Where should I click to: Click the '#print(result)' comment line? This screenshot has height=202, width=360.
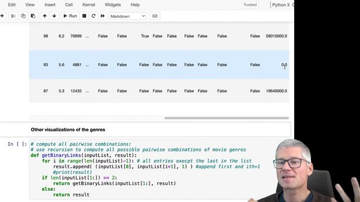(x=73, y=172)
